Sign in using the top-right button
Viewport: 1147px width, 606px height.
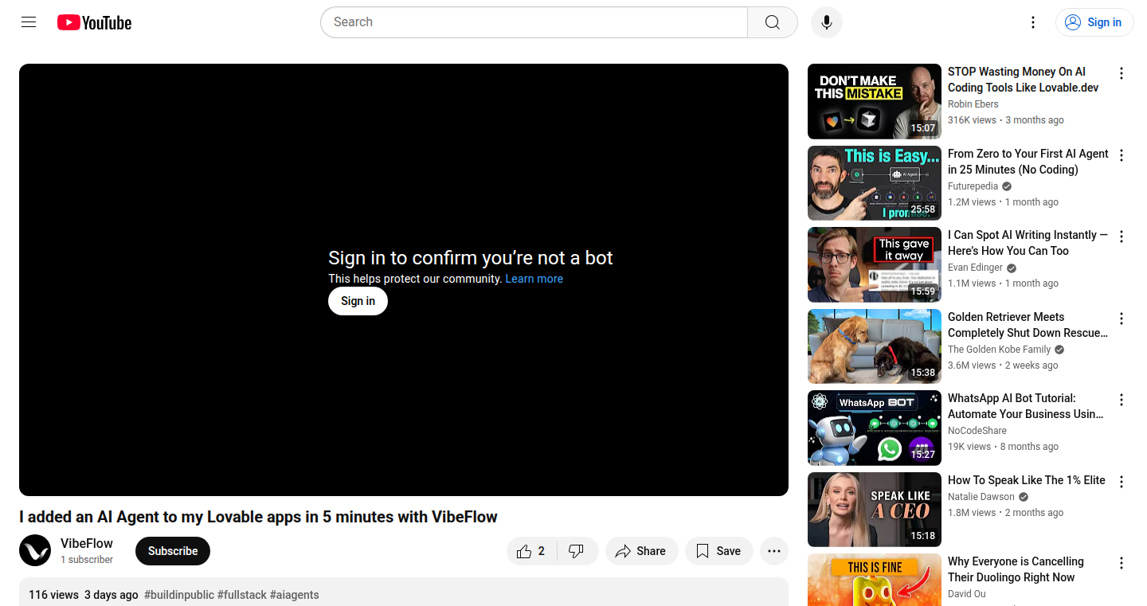[x=1094, y=22]
